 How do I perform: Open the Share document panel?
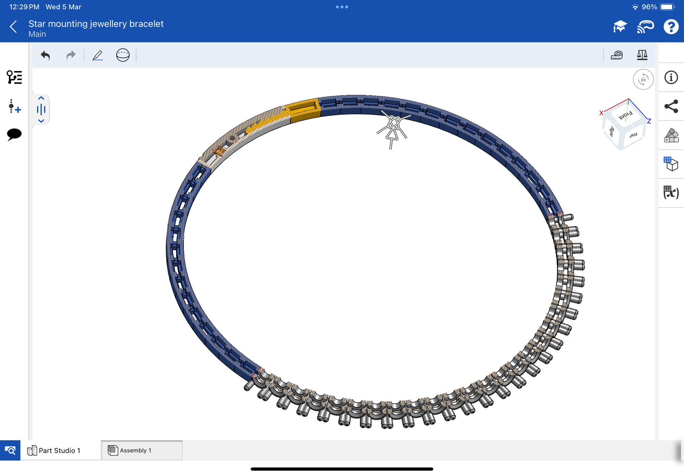(671, 106)
